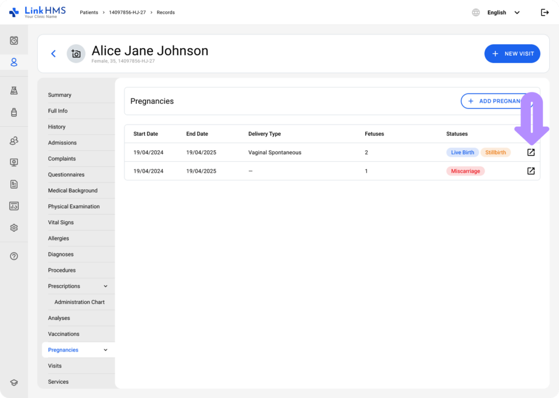Screen dimensions: 559x398
Task: Click the New Visit button
Action: (x=512, y=54)
